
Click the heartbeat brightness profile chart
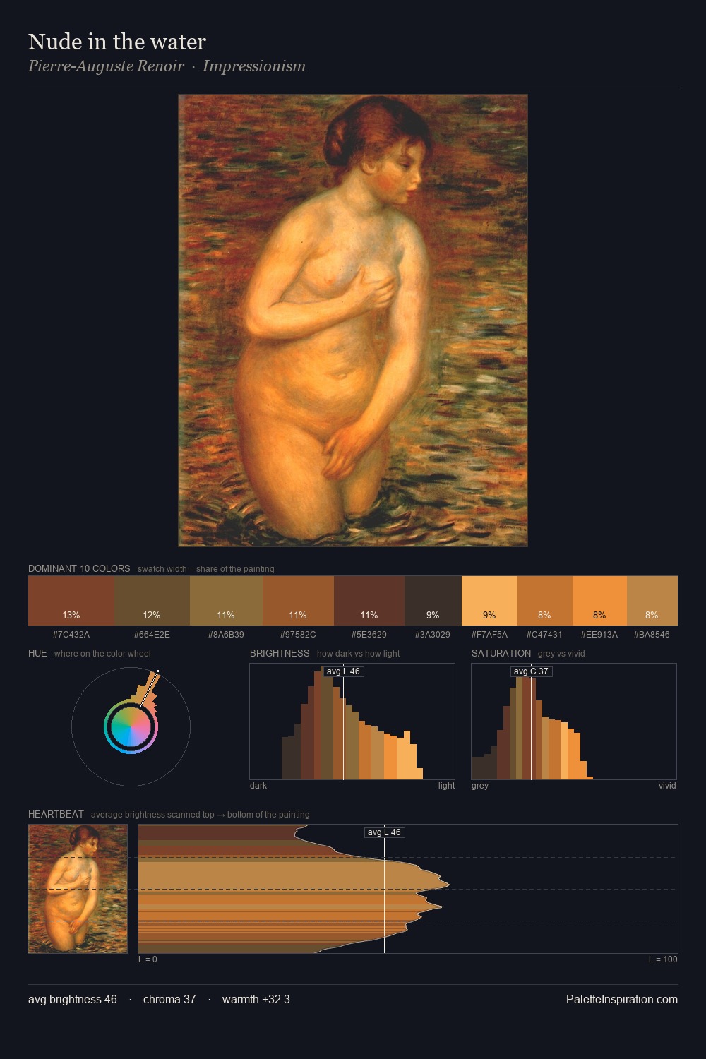pos(408,889)
